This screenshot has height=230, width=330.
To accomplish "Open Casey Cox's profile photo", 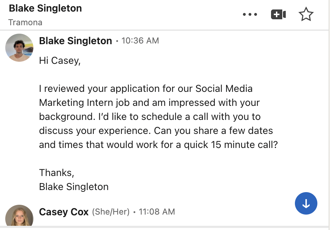I will point(19,216).
